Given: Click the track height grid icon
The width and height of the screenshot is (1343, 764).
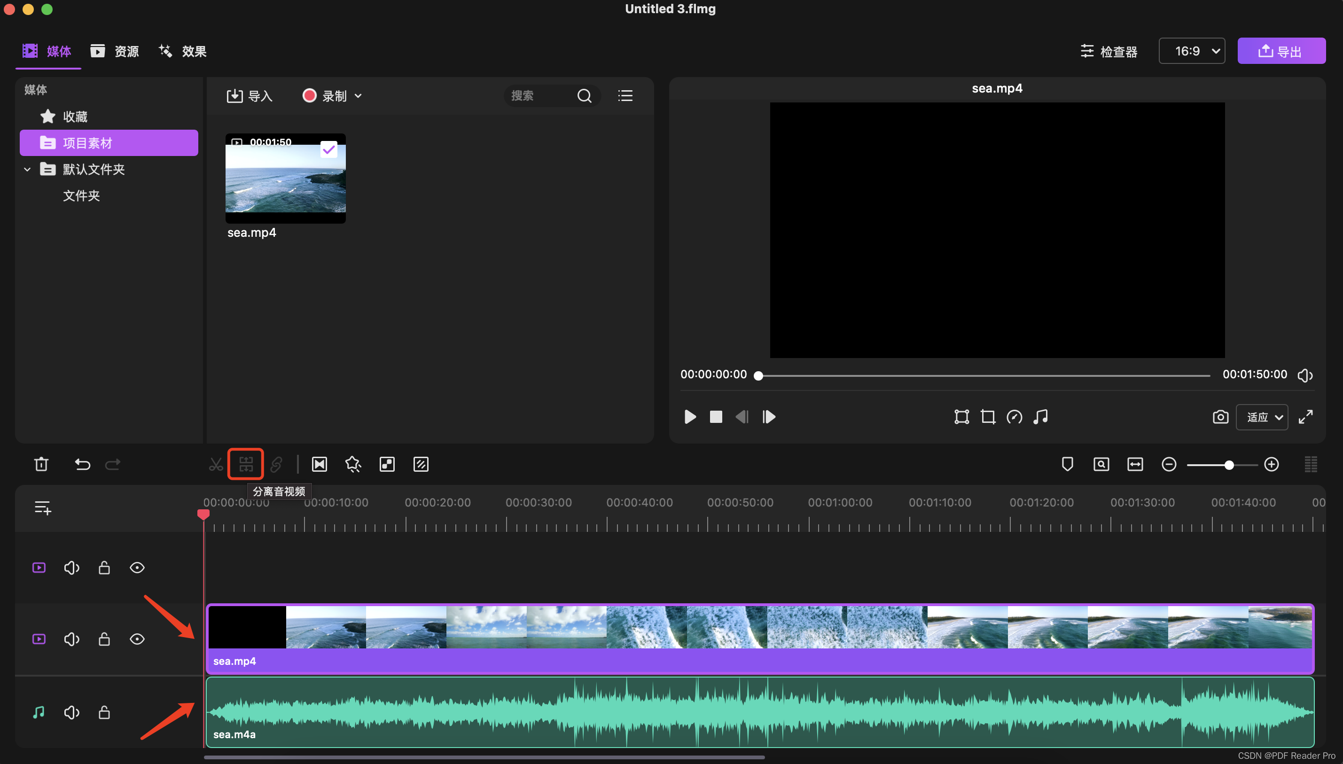Looking at the screenshot, I should (1311, 464).
